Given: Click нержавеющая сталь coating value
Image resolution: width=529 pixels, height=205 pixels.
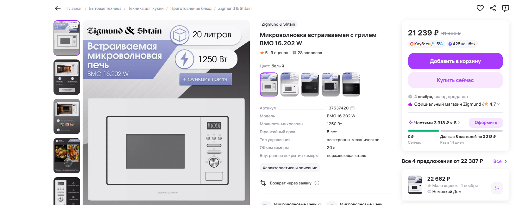Looking at the screenshot, I should point(346,156).
